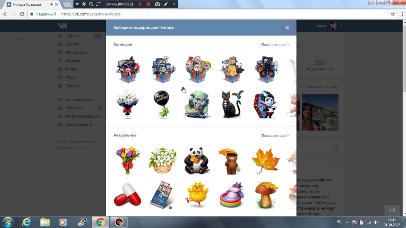Expand the recorder toolbar dropdown arrow
Image resolution: width=406 pixels, height=228 pixels.
point(77,4)
